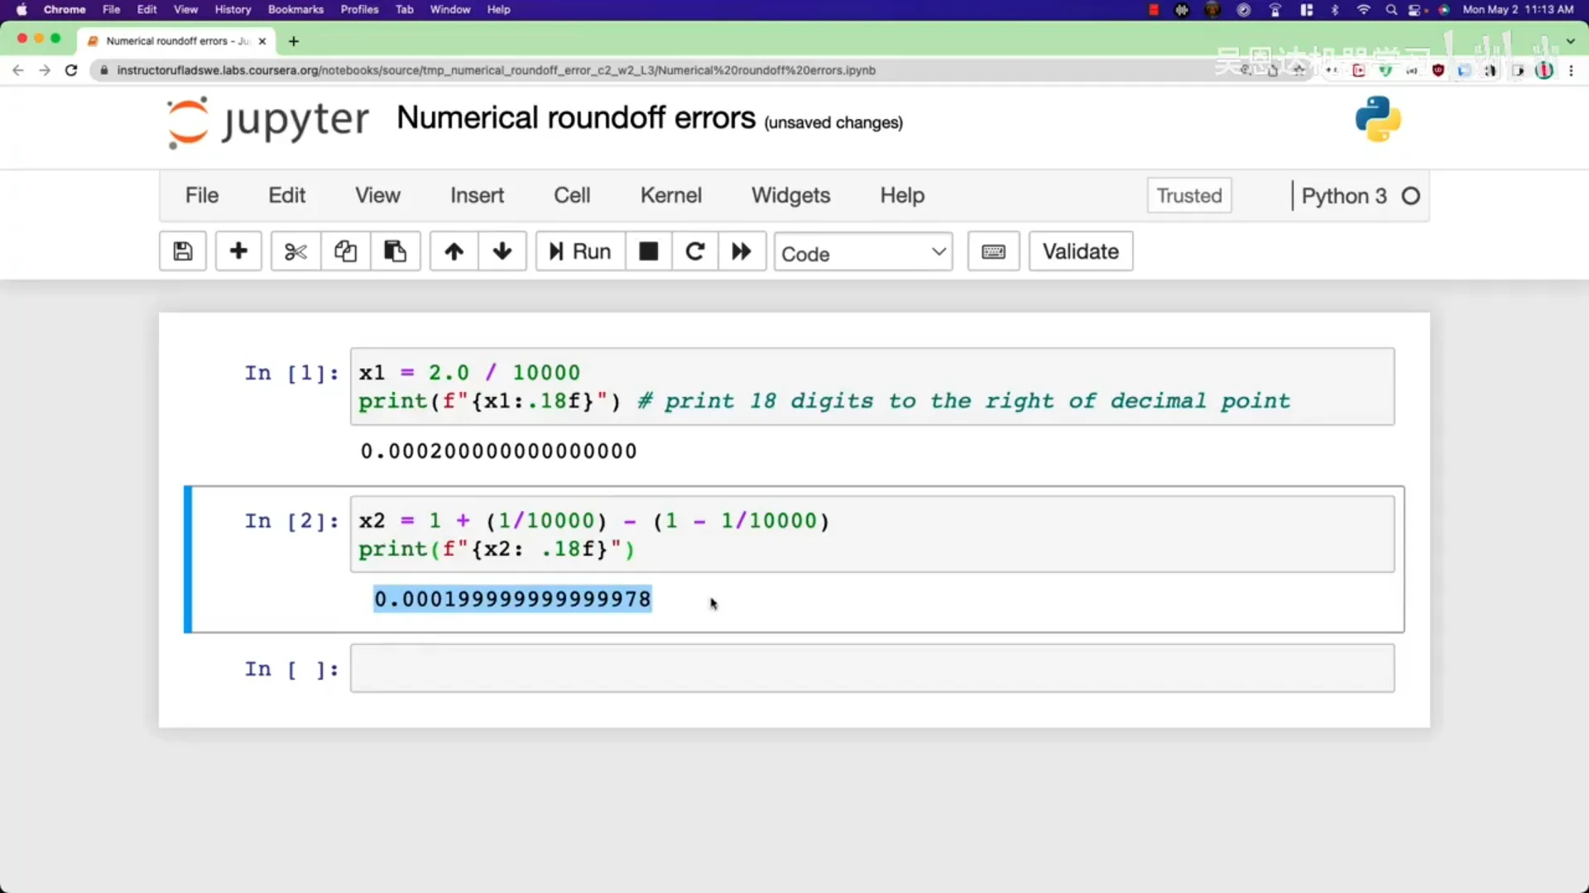1589x893 pixels.
Task: Save the notebook with the floppy disk icon
Action: 182,251
